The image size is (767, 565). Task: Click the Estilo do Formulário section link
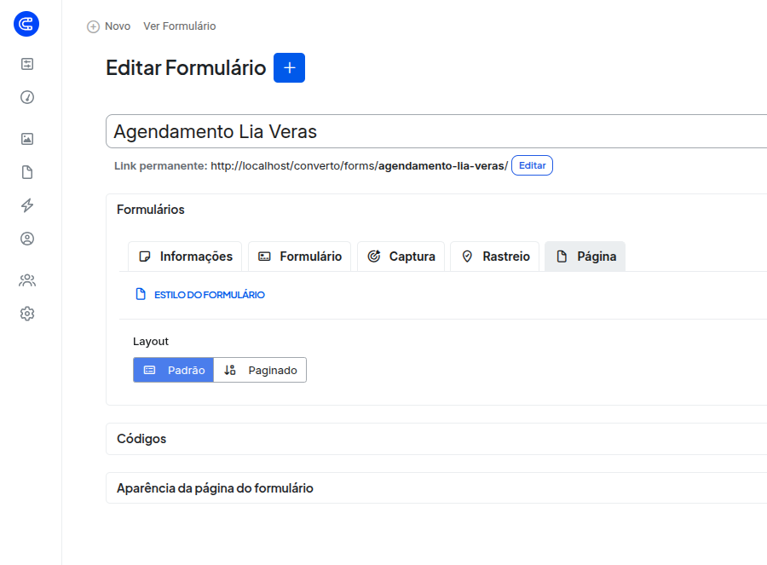click(200, 295)
